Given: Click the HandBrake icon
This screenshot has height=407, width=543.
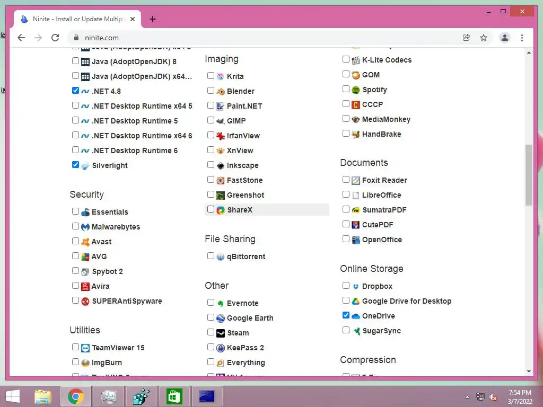Looking at the screenshot, I should pos(356,134).
